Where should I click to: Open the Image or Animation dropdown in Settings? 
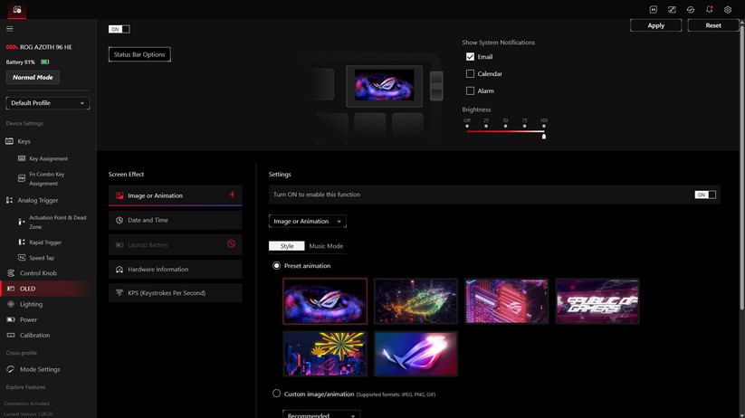click(308, 222)
